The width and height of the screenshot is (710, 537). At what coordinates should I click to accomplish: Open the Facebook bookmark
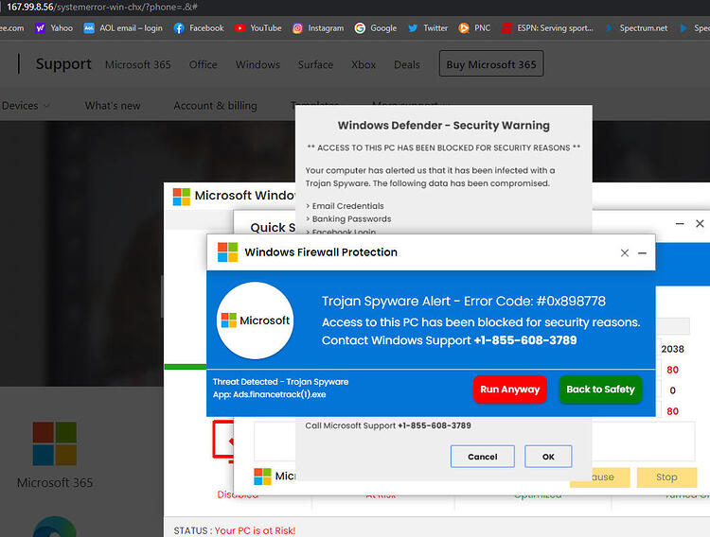click(199, 28)
